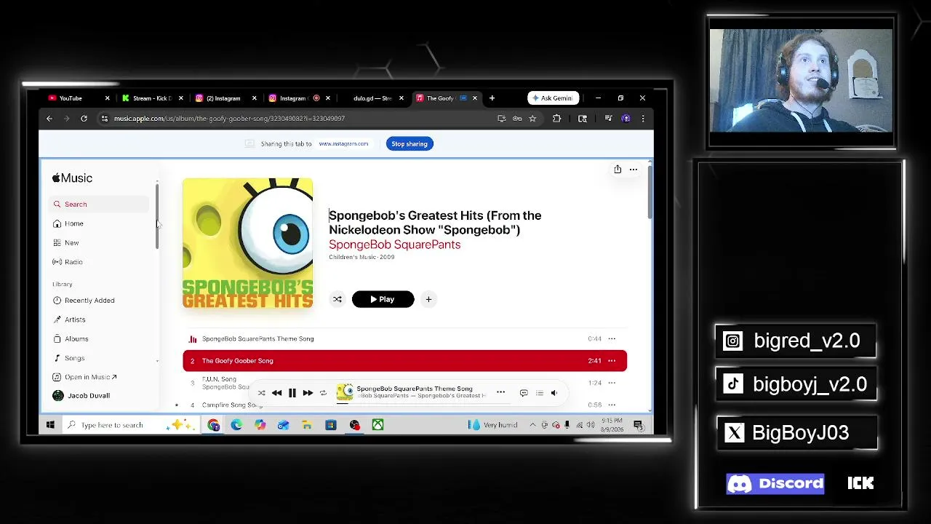The height and width of the screenshot is (524, 931).
Task: Open the share icon at the album page top
Action: 618,169
